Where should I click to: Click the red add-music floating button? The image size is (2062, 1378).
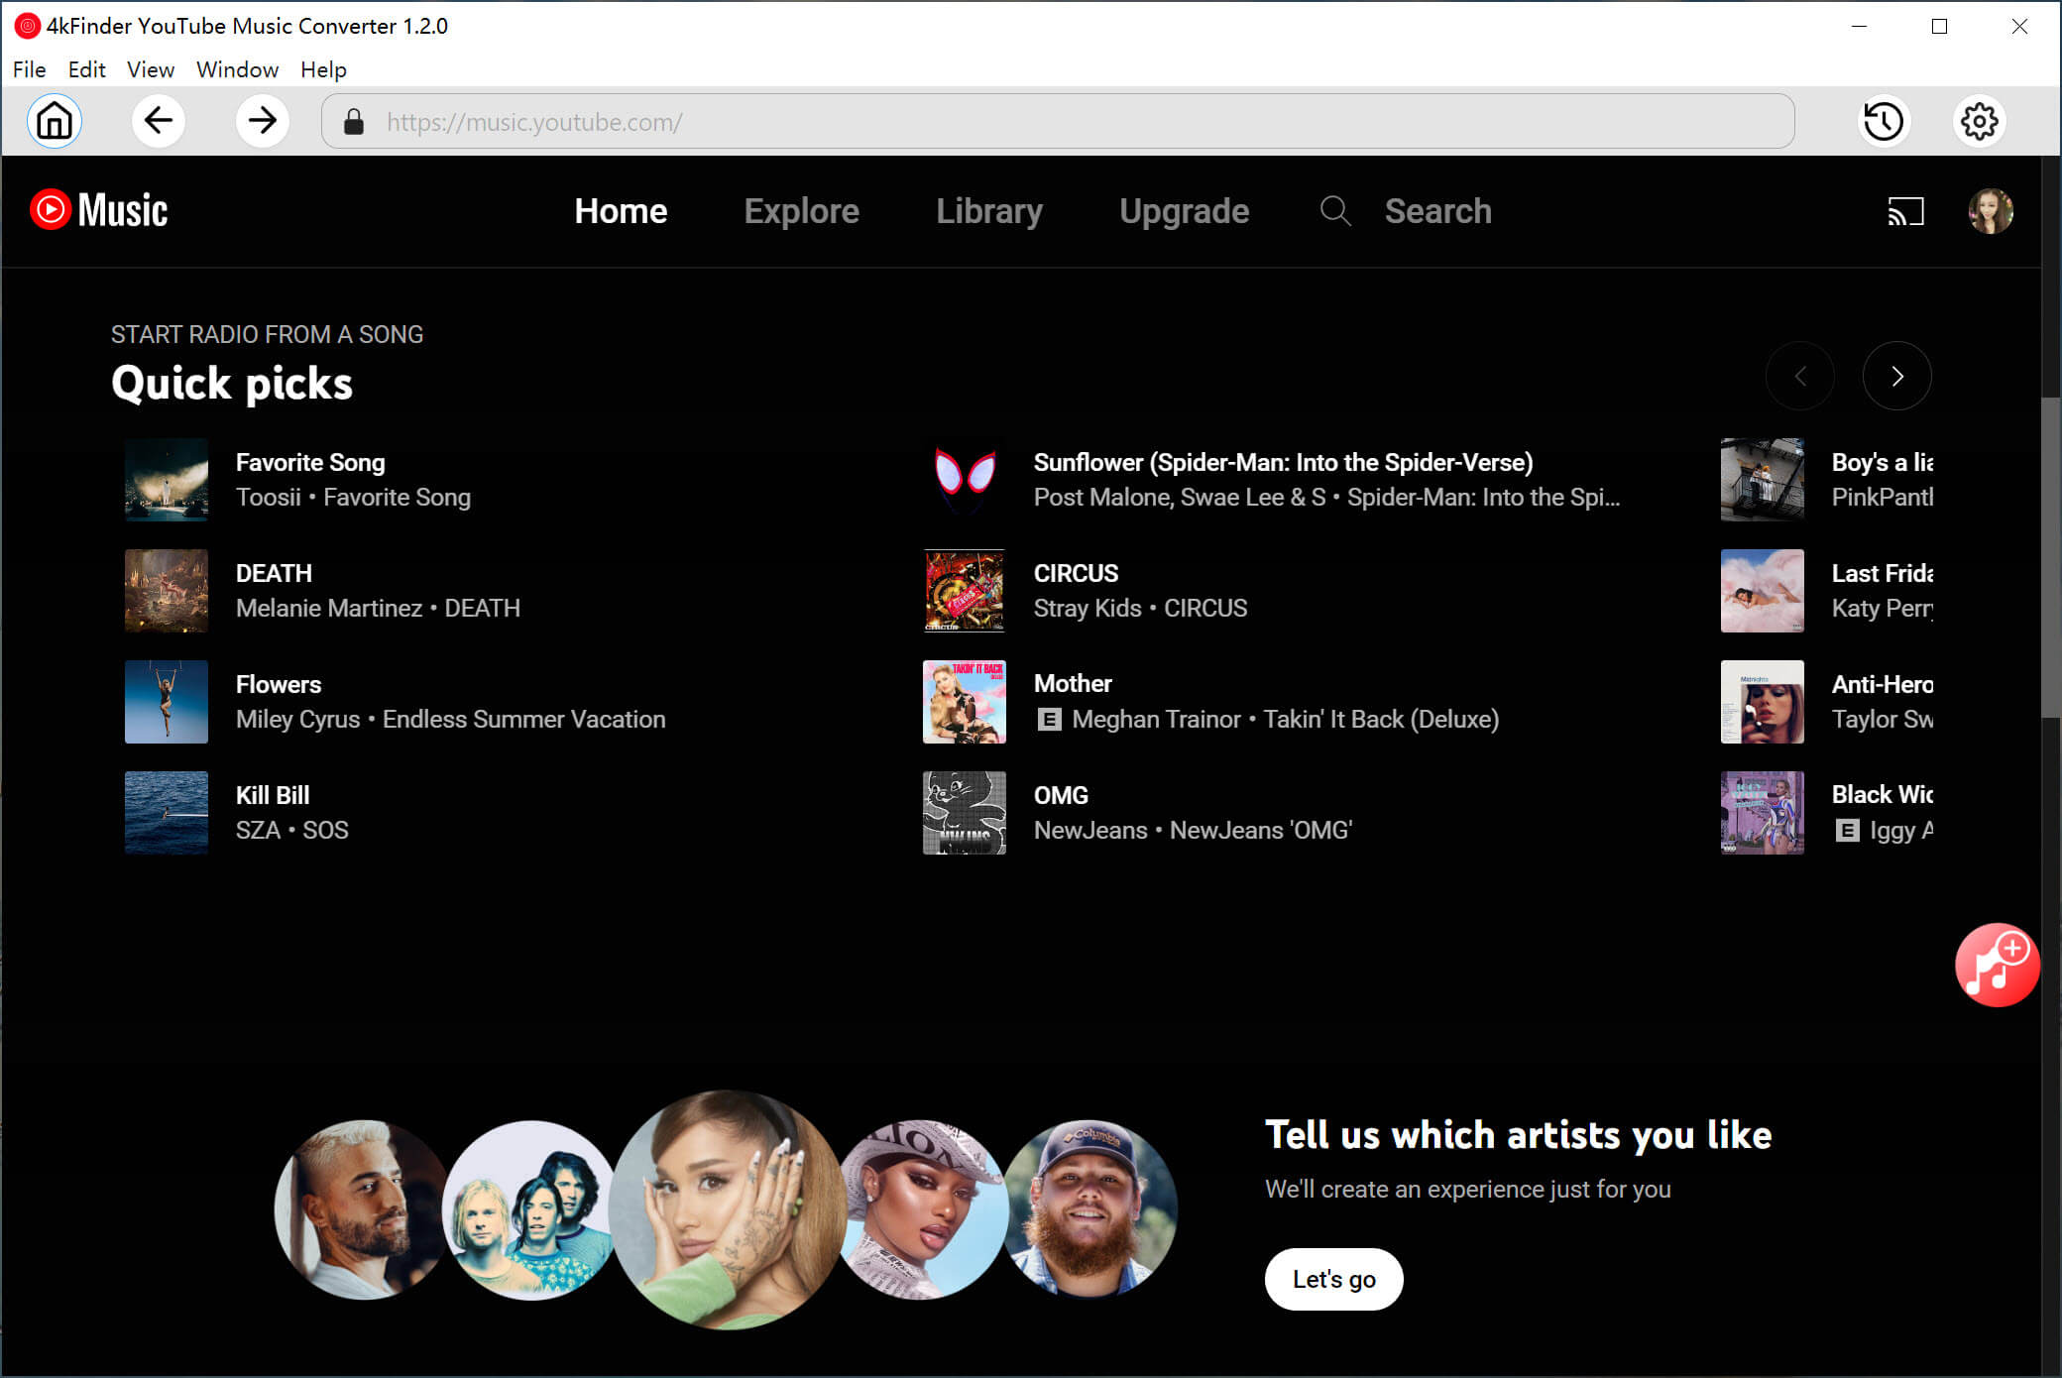click(x=1997, y=966)
